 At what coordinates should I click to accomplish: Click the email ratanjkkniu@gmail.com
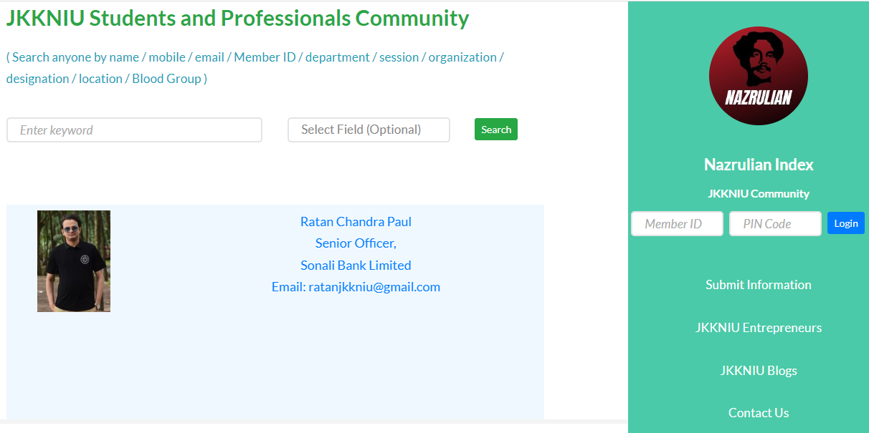click(376, 287)
